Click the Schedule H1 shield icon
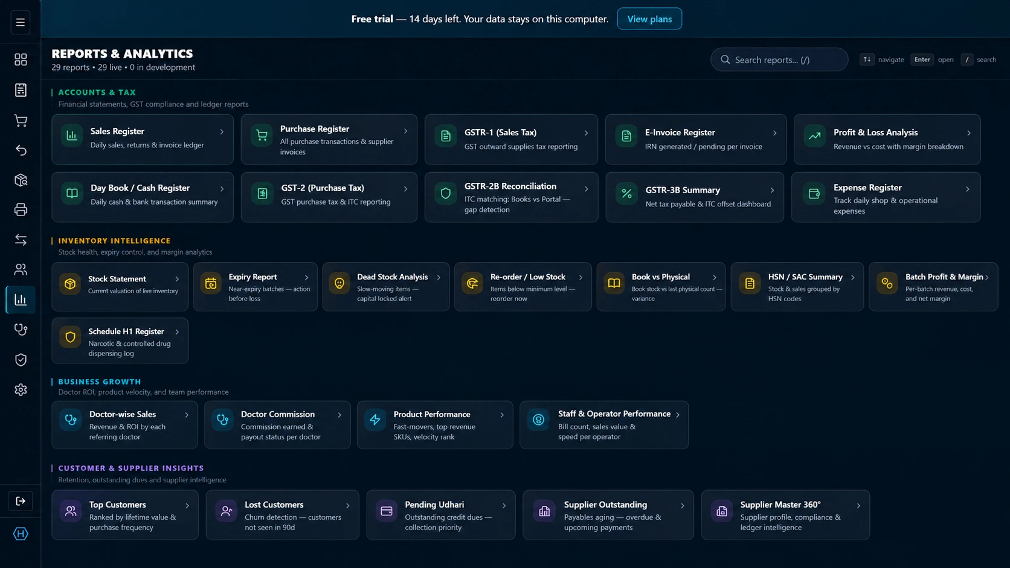This screenshot has height=568, width=1010. click(70, 337)
